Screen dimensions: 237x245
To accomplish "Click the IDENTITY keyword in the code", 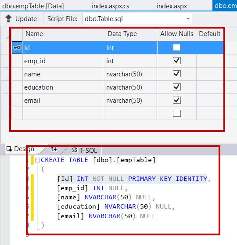I will point(191,179).
